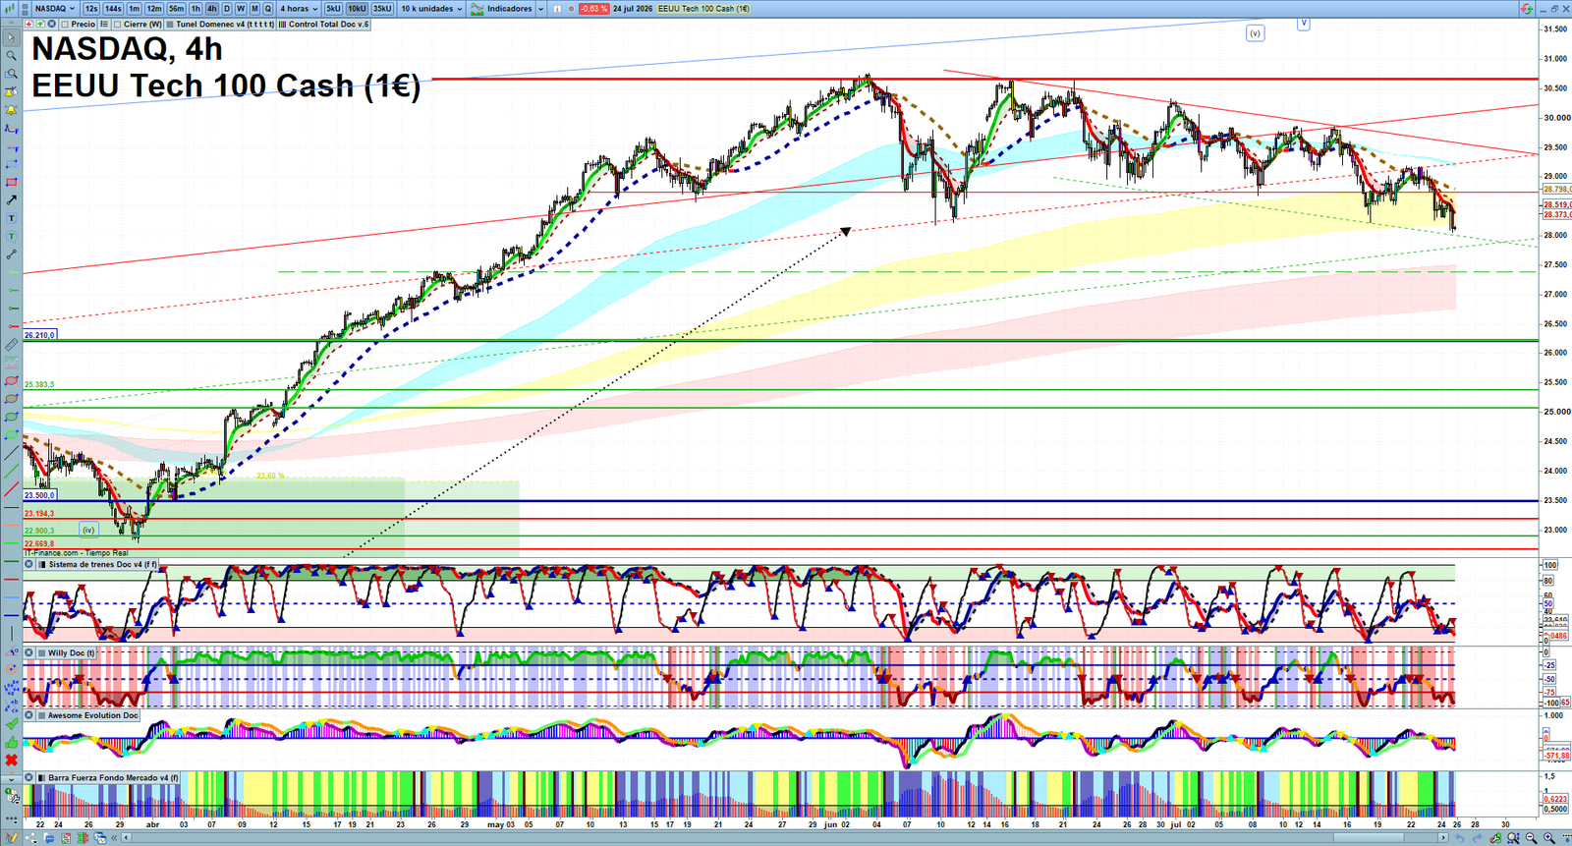This screenshot has width=1572, height=846.
Task: Select the ruler measurement tool
Action: 12,345
